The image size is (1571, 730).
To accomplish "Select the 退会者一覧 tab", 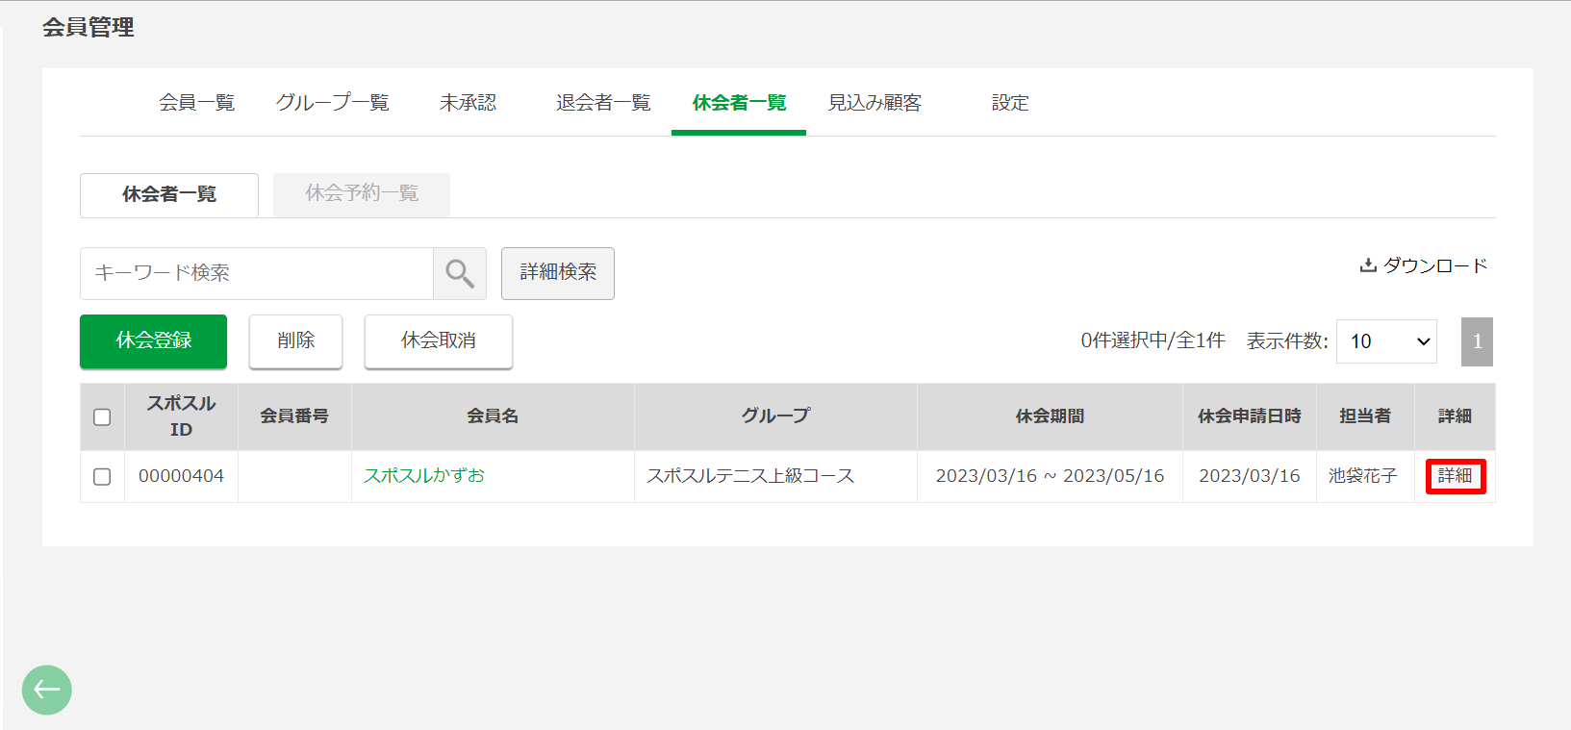I will coord(603,103).
